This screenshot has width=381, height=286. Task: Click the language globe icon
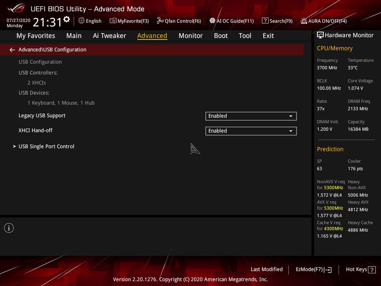(x=81, y=21)
